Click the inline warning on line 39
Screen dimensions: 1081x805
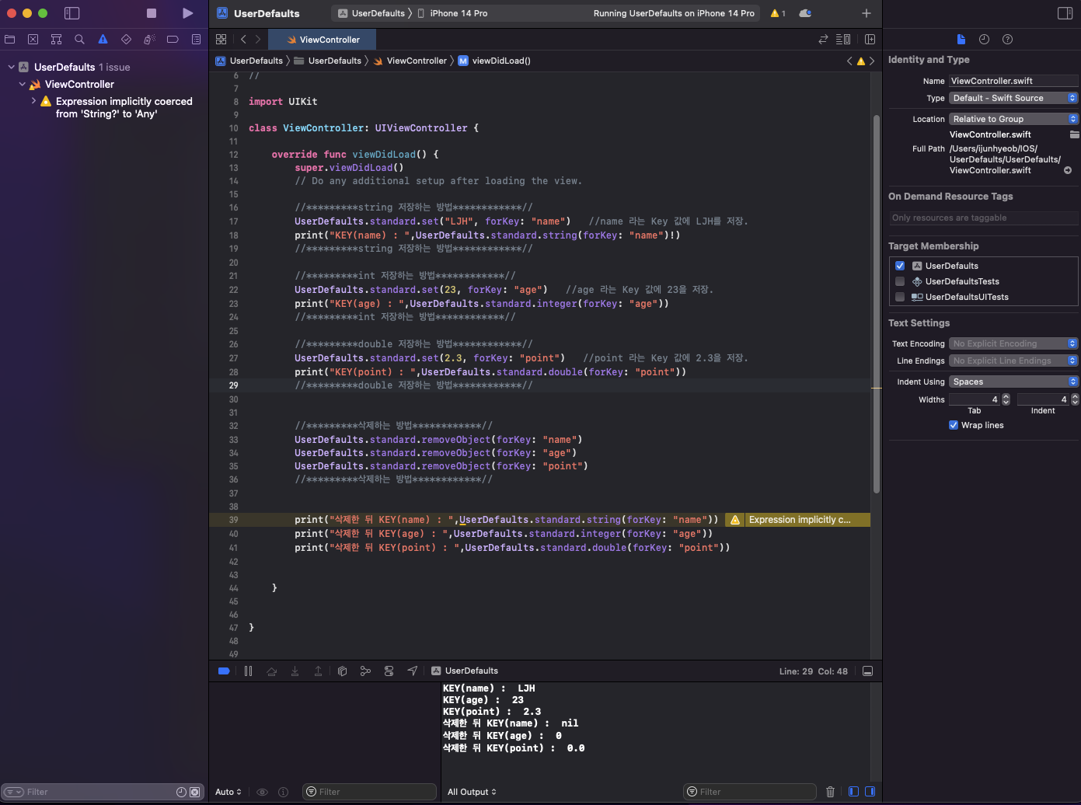pos(797,520)
